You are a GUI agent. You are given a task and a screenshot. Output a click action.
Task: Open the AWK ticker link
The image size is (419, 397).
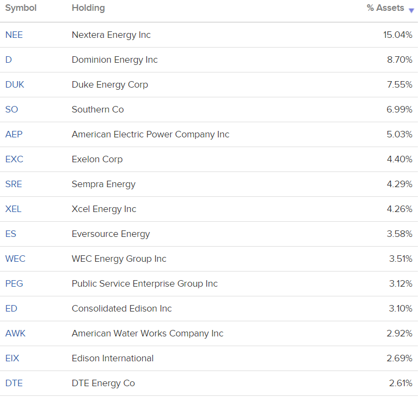tap(16, 333)
